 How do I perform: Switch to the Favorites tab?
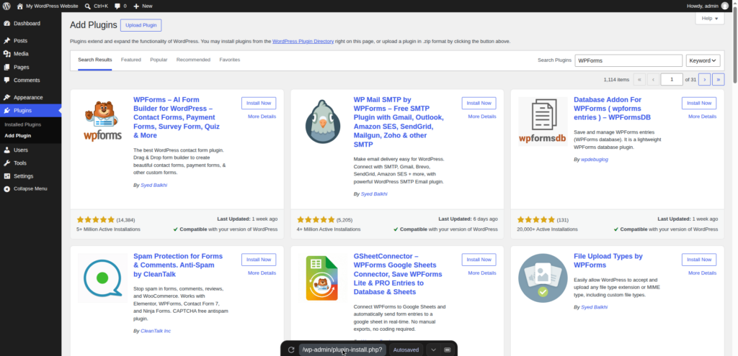230,60
